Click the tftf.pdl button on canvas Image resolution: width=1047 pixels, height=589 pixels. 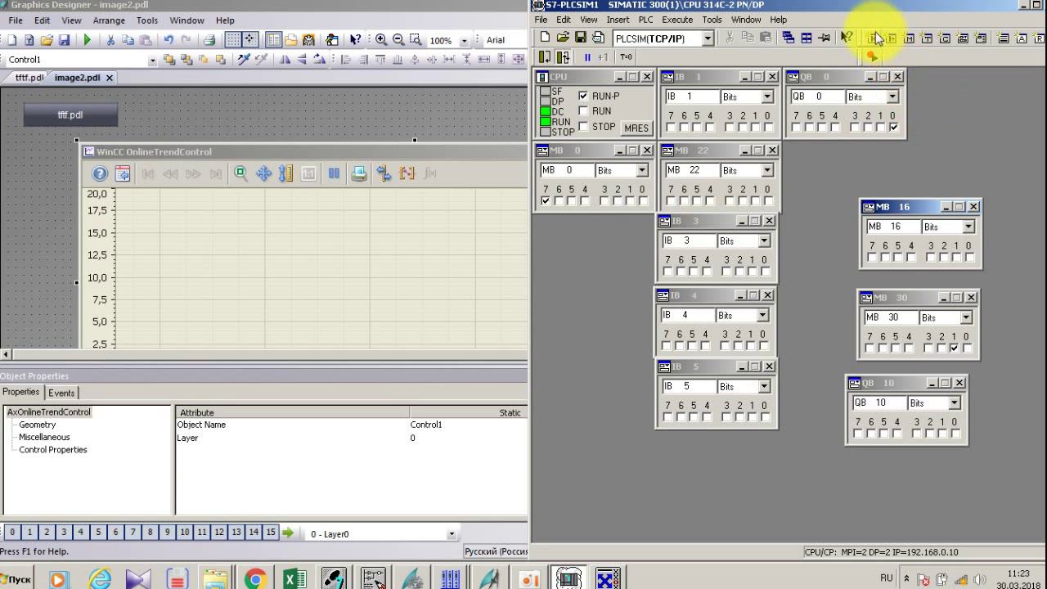[70, 115]
